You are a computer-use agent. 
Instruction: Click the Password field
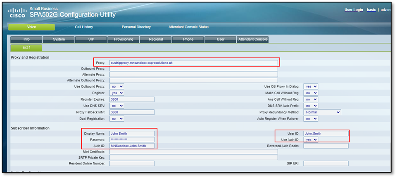coord(132,140)
